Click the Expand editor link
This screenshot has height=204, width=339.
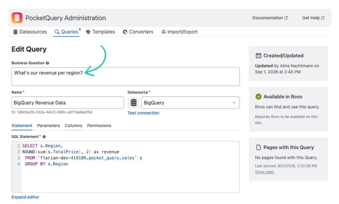(x=25, y=197)
